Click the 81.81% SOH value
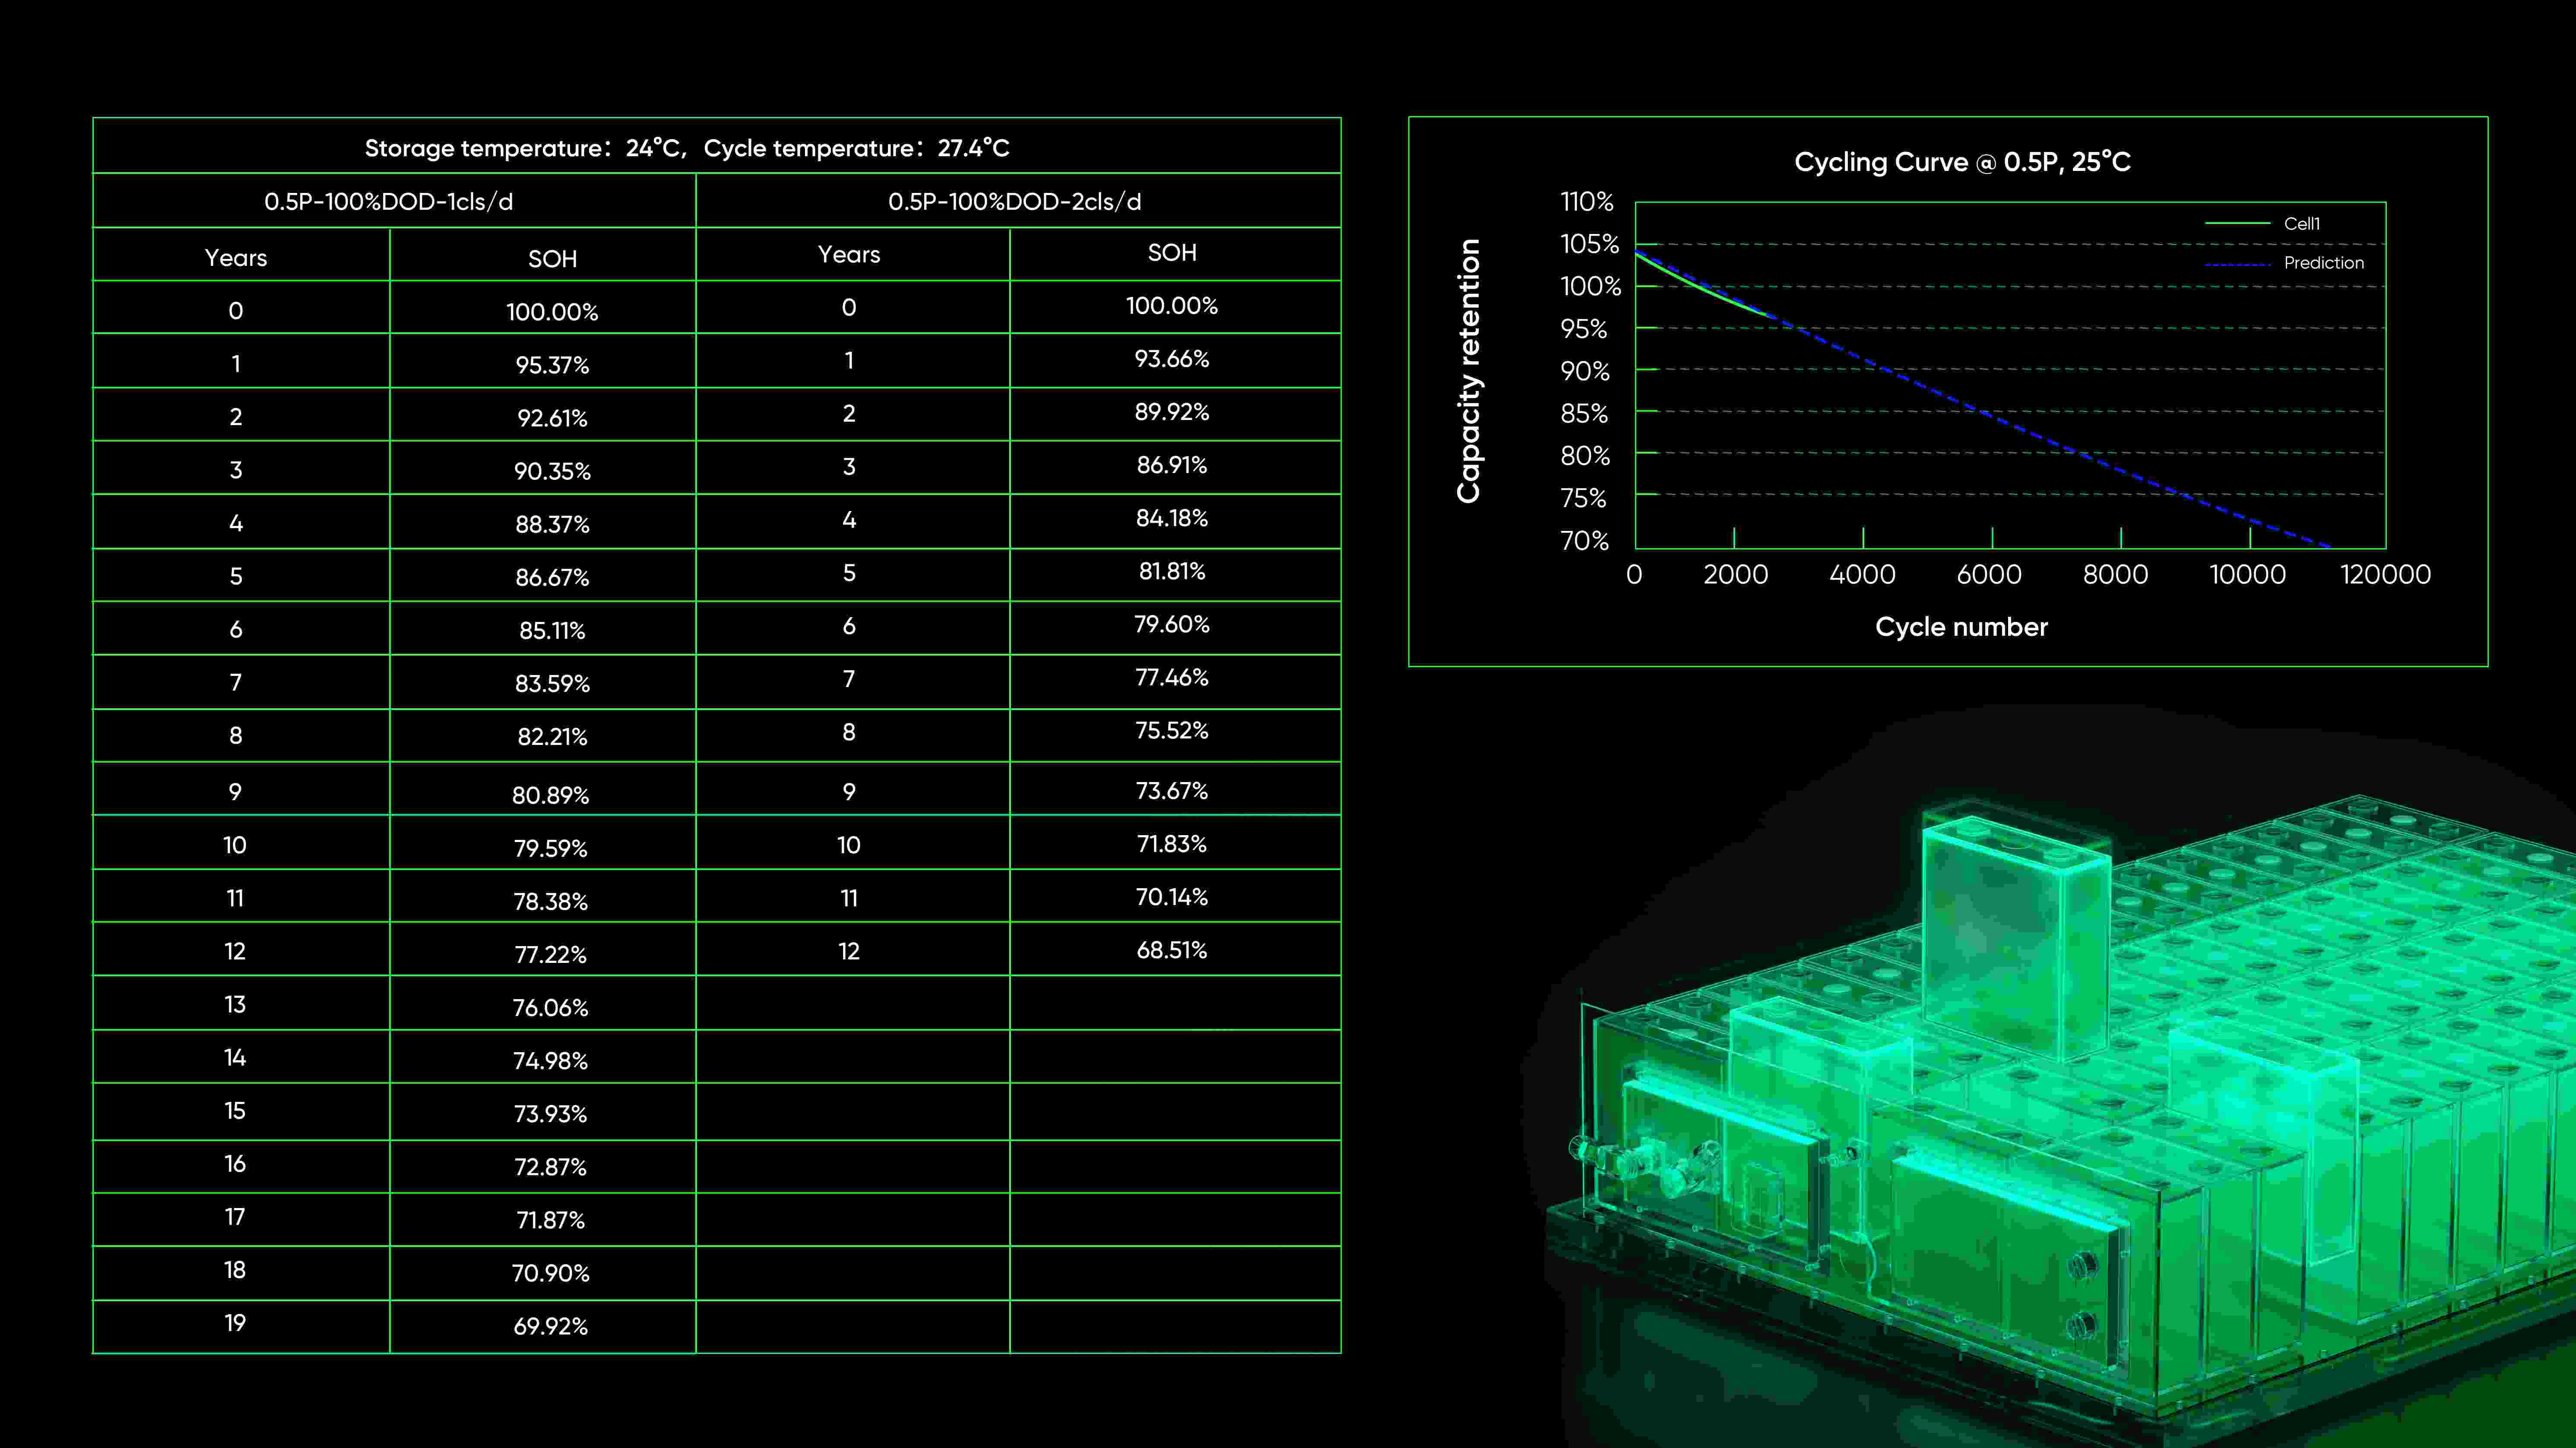The image size is (2576, 1448). (1172, 571)
